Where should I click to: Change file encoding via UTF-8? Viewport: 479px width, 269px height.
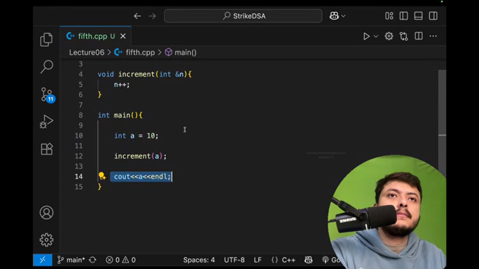click(234, 260)
